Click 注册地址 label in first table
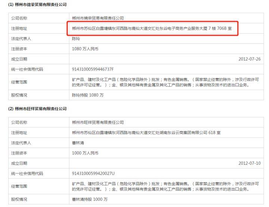This screenshot has height=207, width=269. pyautogui.click(x=19, y=28)
